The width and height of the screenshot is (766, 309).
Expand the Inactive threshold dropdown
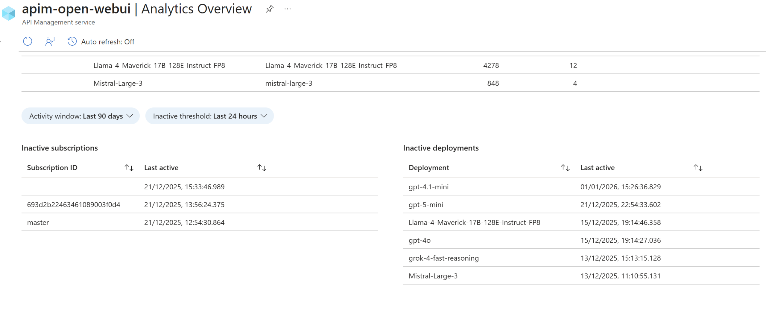(x=209, y=116)
